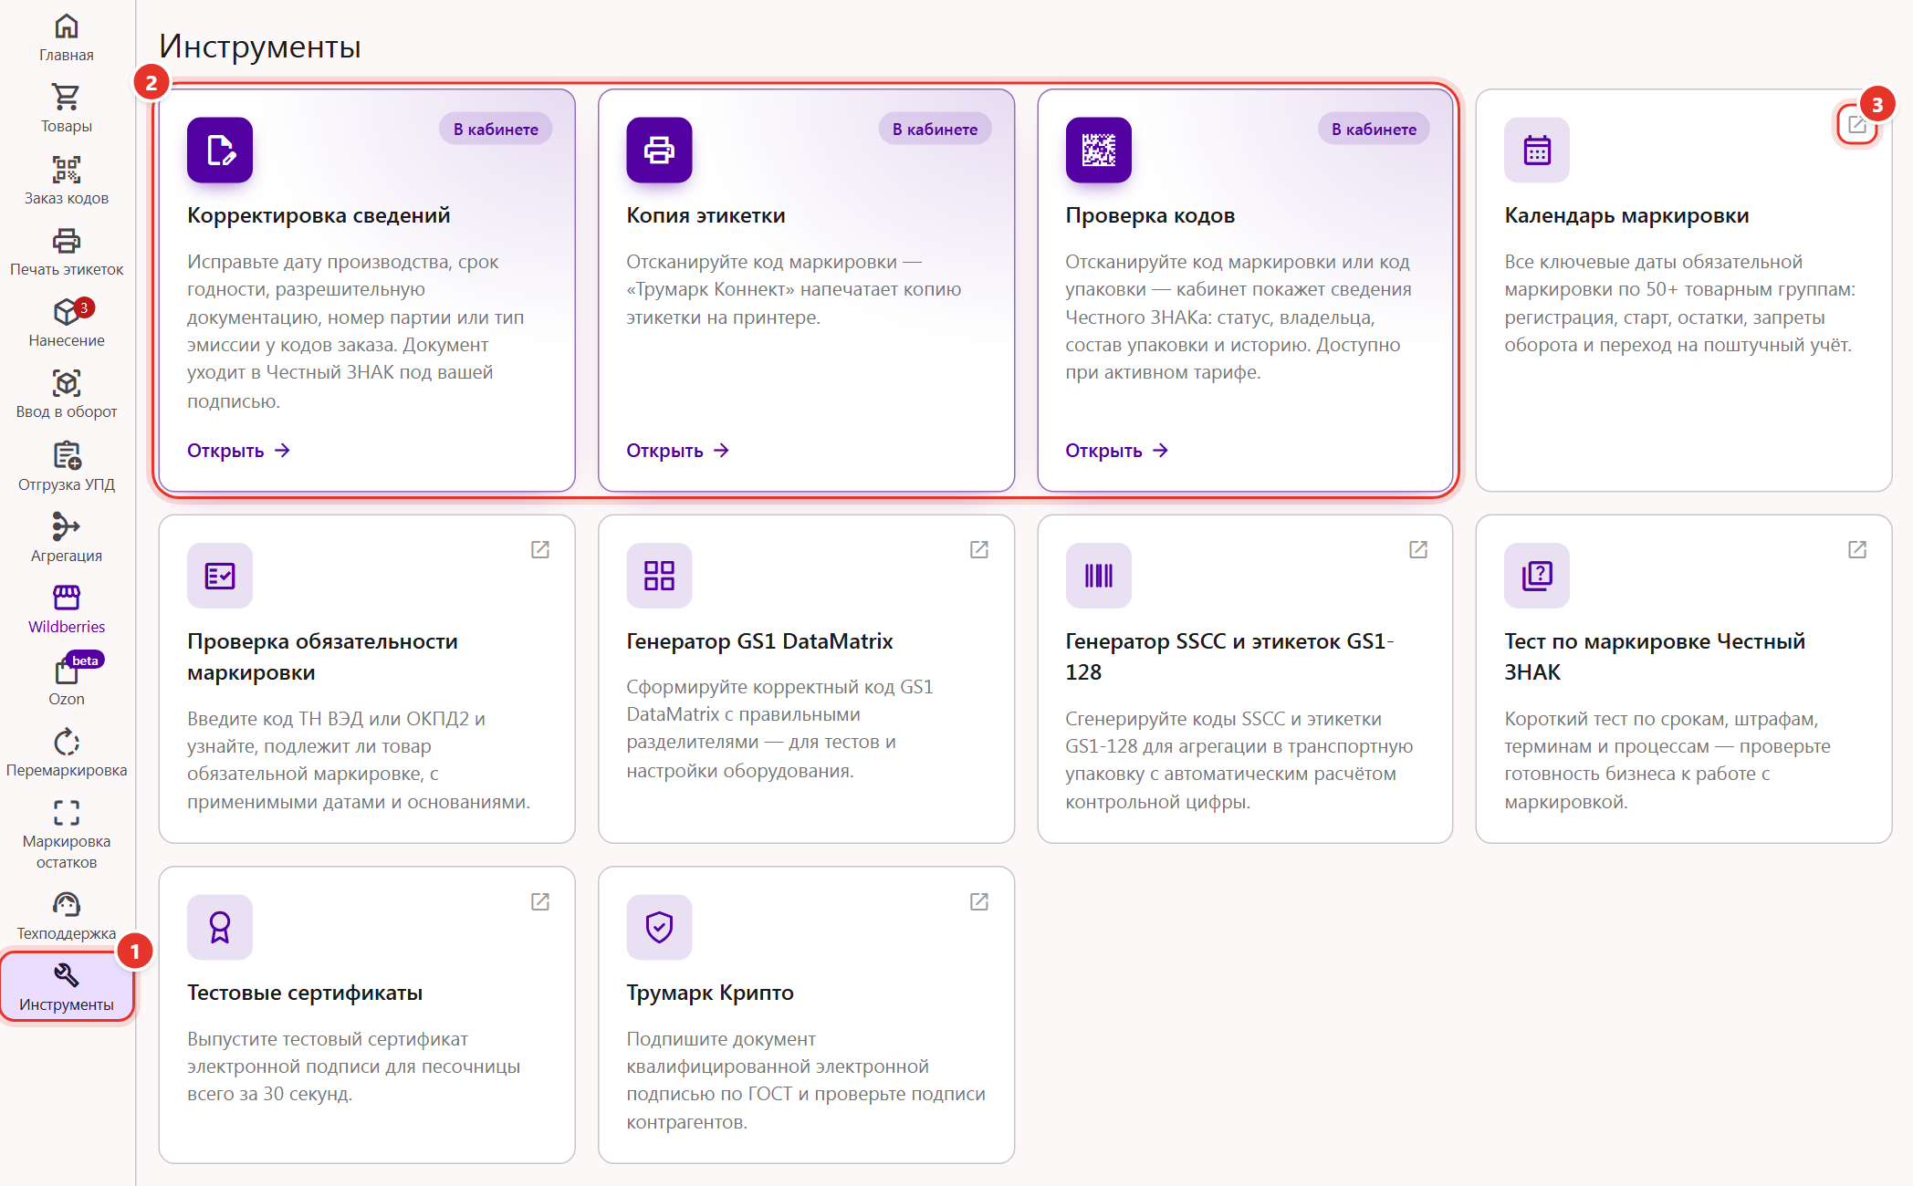Click the Генератор SSCC barcode tile icon
The width and height of the screenshot is (1913, 1186).
click(x=1098, y=576)
